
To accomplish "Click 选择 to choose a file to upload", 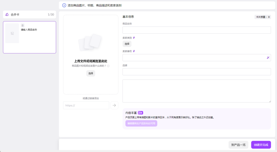I will [91, 73].
